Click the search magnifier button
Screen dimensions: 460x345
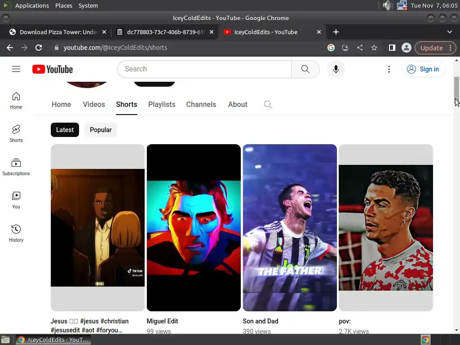tap(305, 69)
